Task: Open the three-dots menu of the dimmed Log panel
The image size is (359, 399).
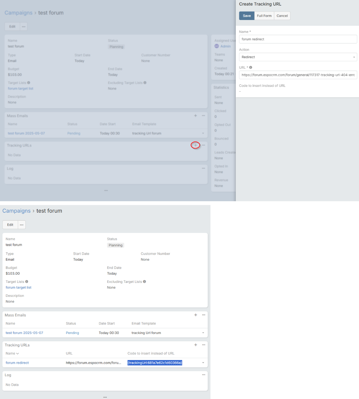Action: pos(204,168)
